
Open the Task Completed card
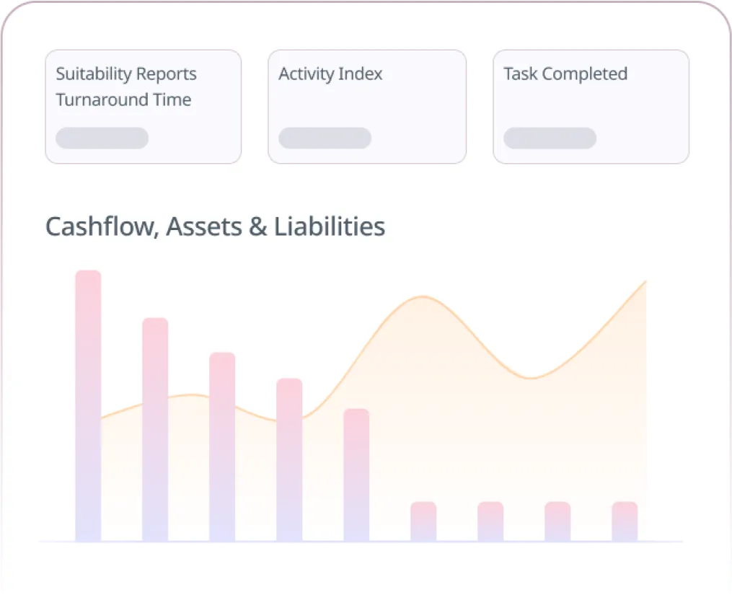coord(591,107)
